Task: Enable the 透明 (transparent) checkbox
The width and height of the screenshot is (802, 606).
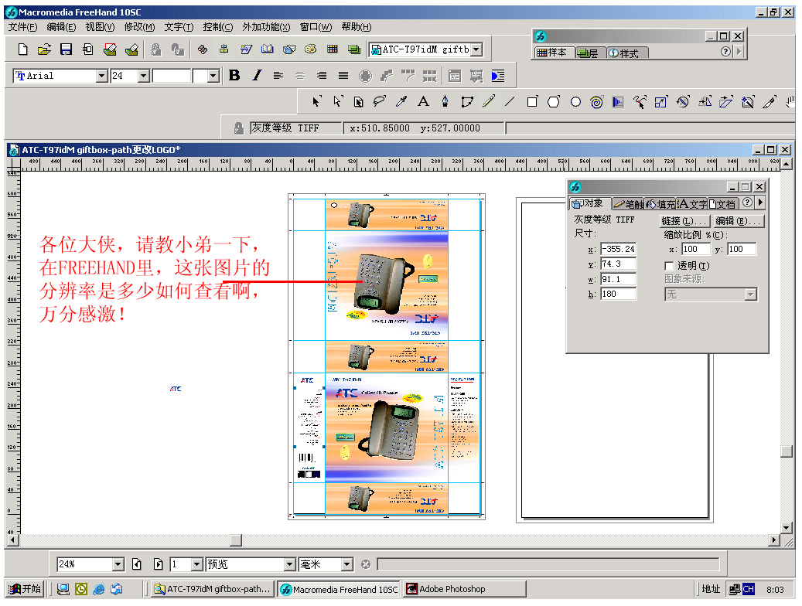Action: tap(669, 266)
